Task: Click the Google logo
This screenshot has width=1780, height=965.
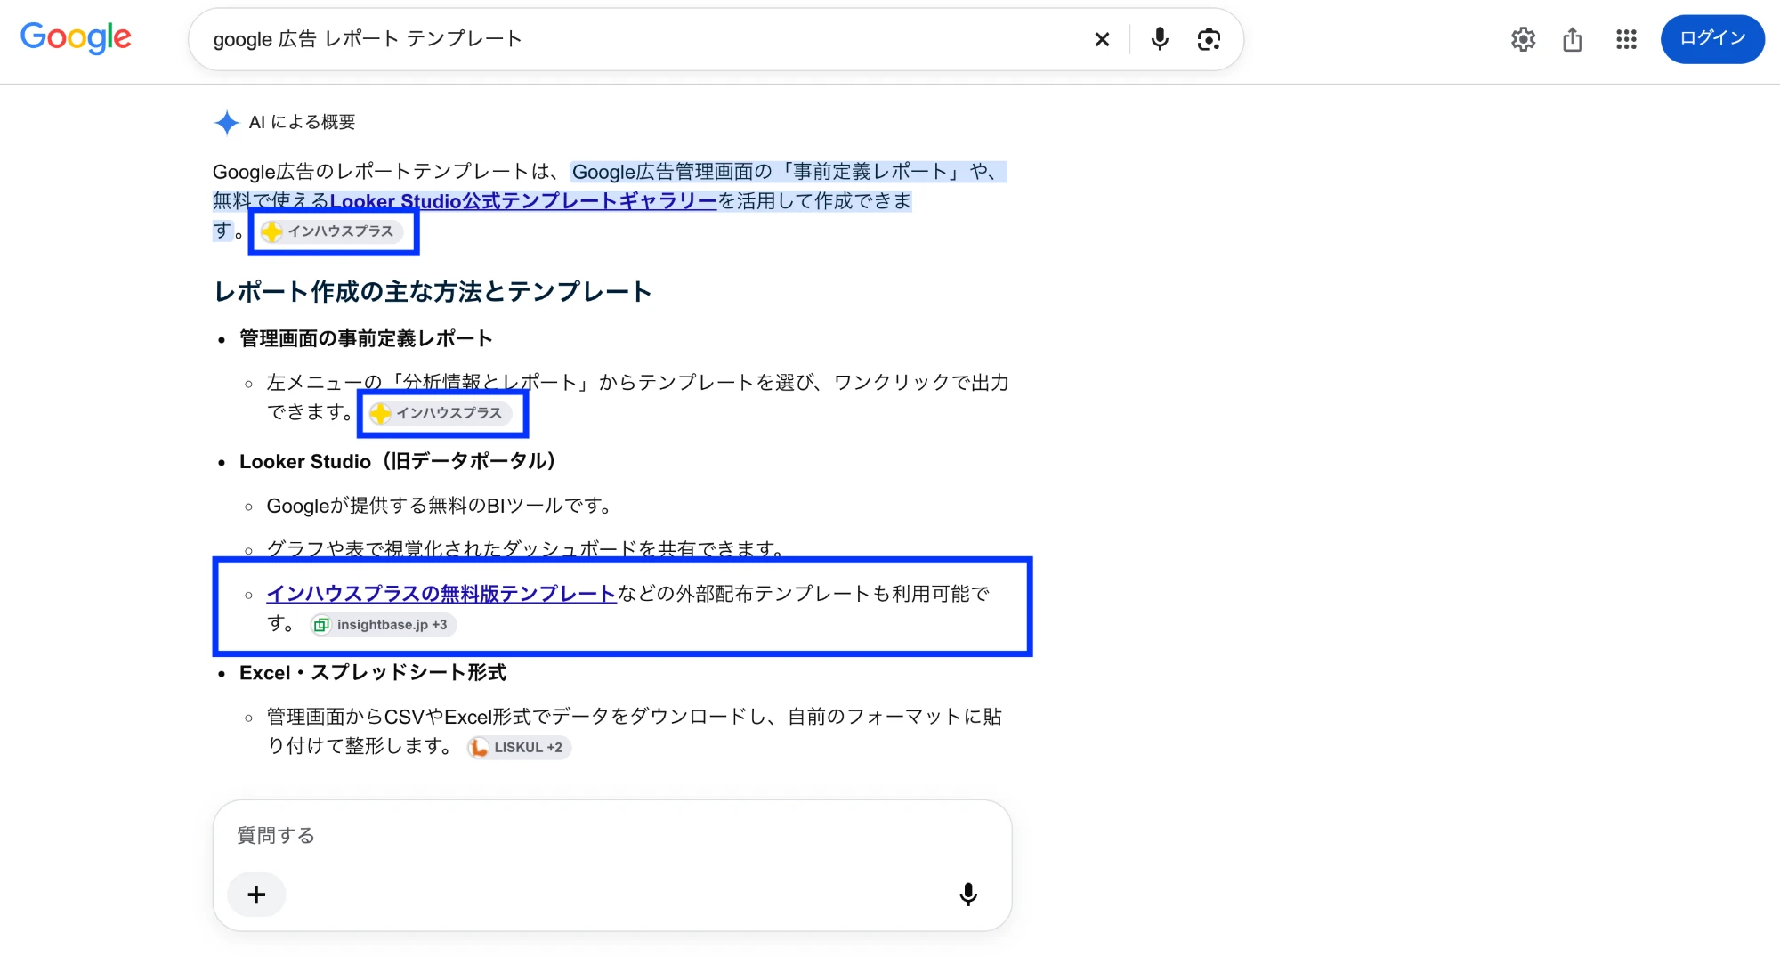Action: pos(76,37)
